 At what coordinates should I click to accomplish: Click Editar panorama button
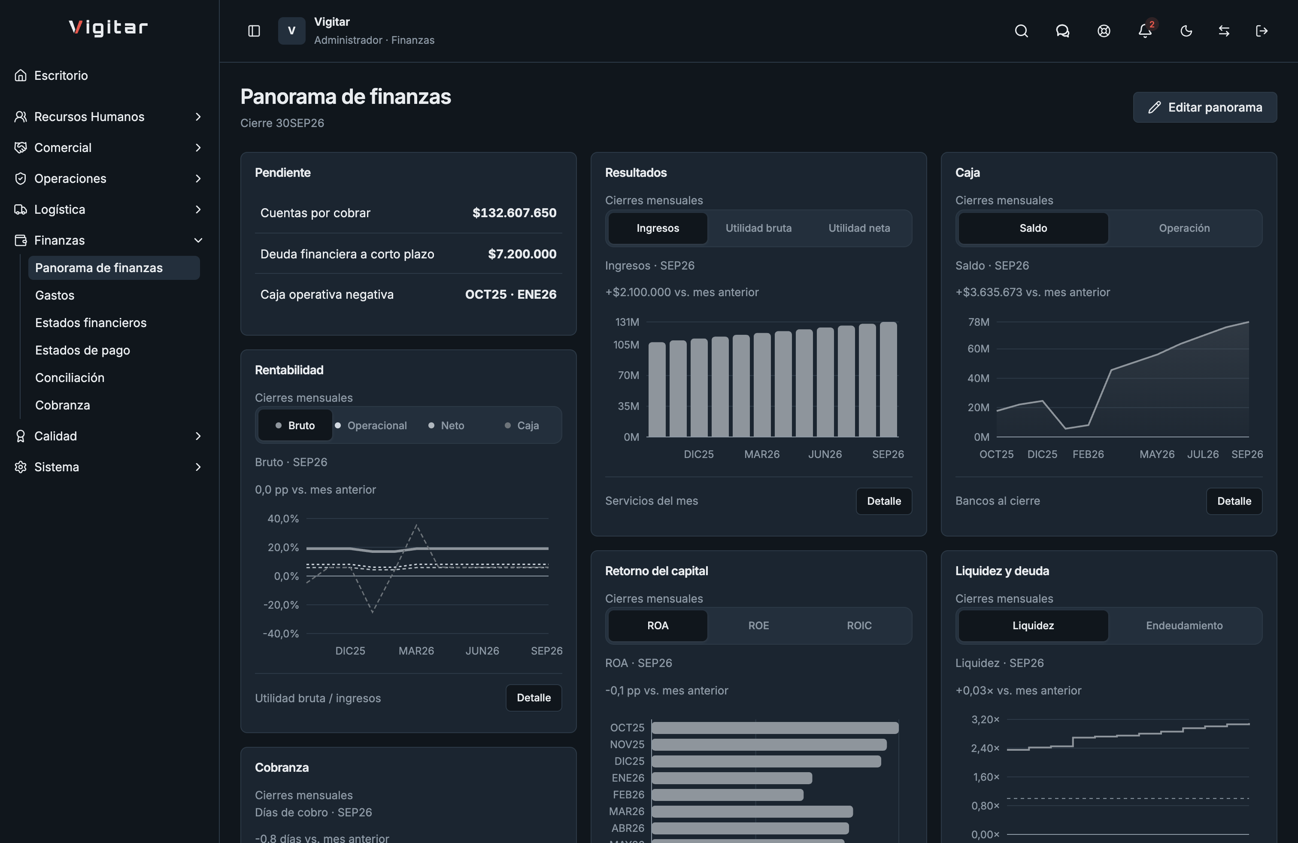tap(1205, 107)
